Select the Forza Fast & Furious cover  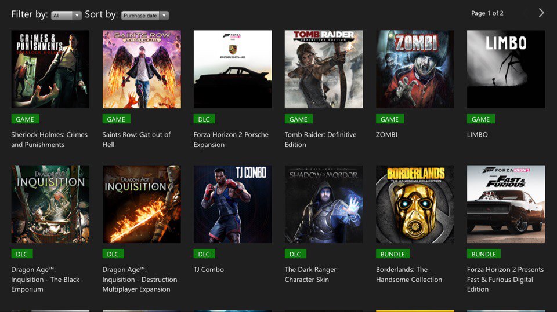pos(506,204)
